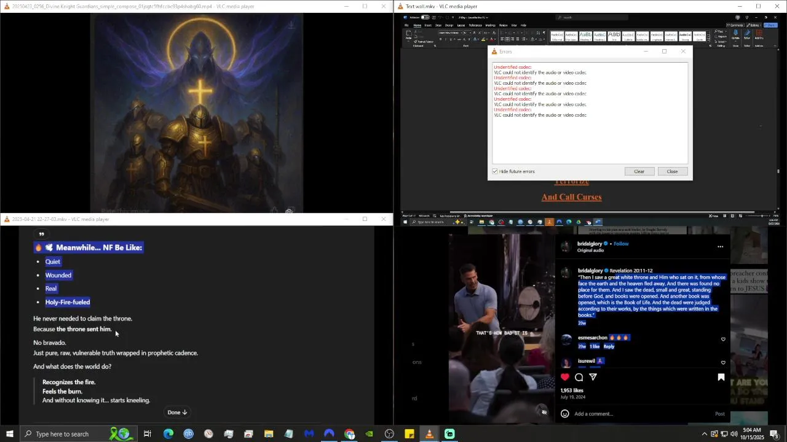
Task: Click the esmesarchon commenter username
Action: point(592,338)
